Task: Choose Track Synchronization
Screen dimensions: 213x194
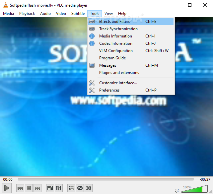Action: pyautogui.click(x=131, y=29)
